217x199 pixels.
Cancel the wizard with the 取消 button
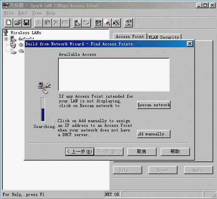coord(142,152)
